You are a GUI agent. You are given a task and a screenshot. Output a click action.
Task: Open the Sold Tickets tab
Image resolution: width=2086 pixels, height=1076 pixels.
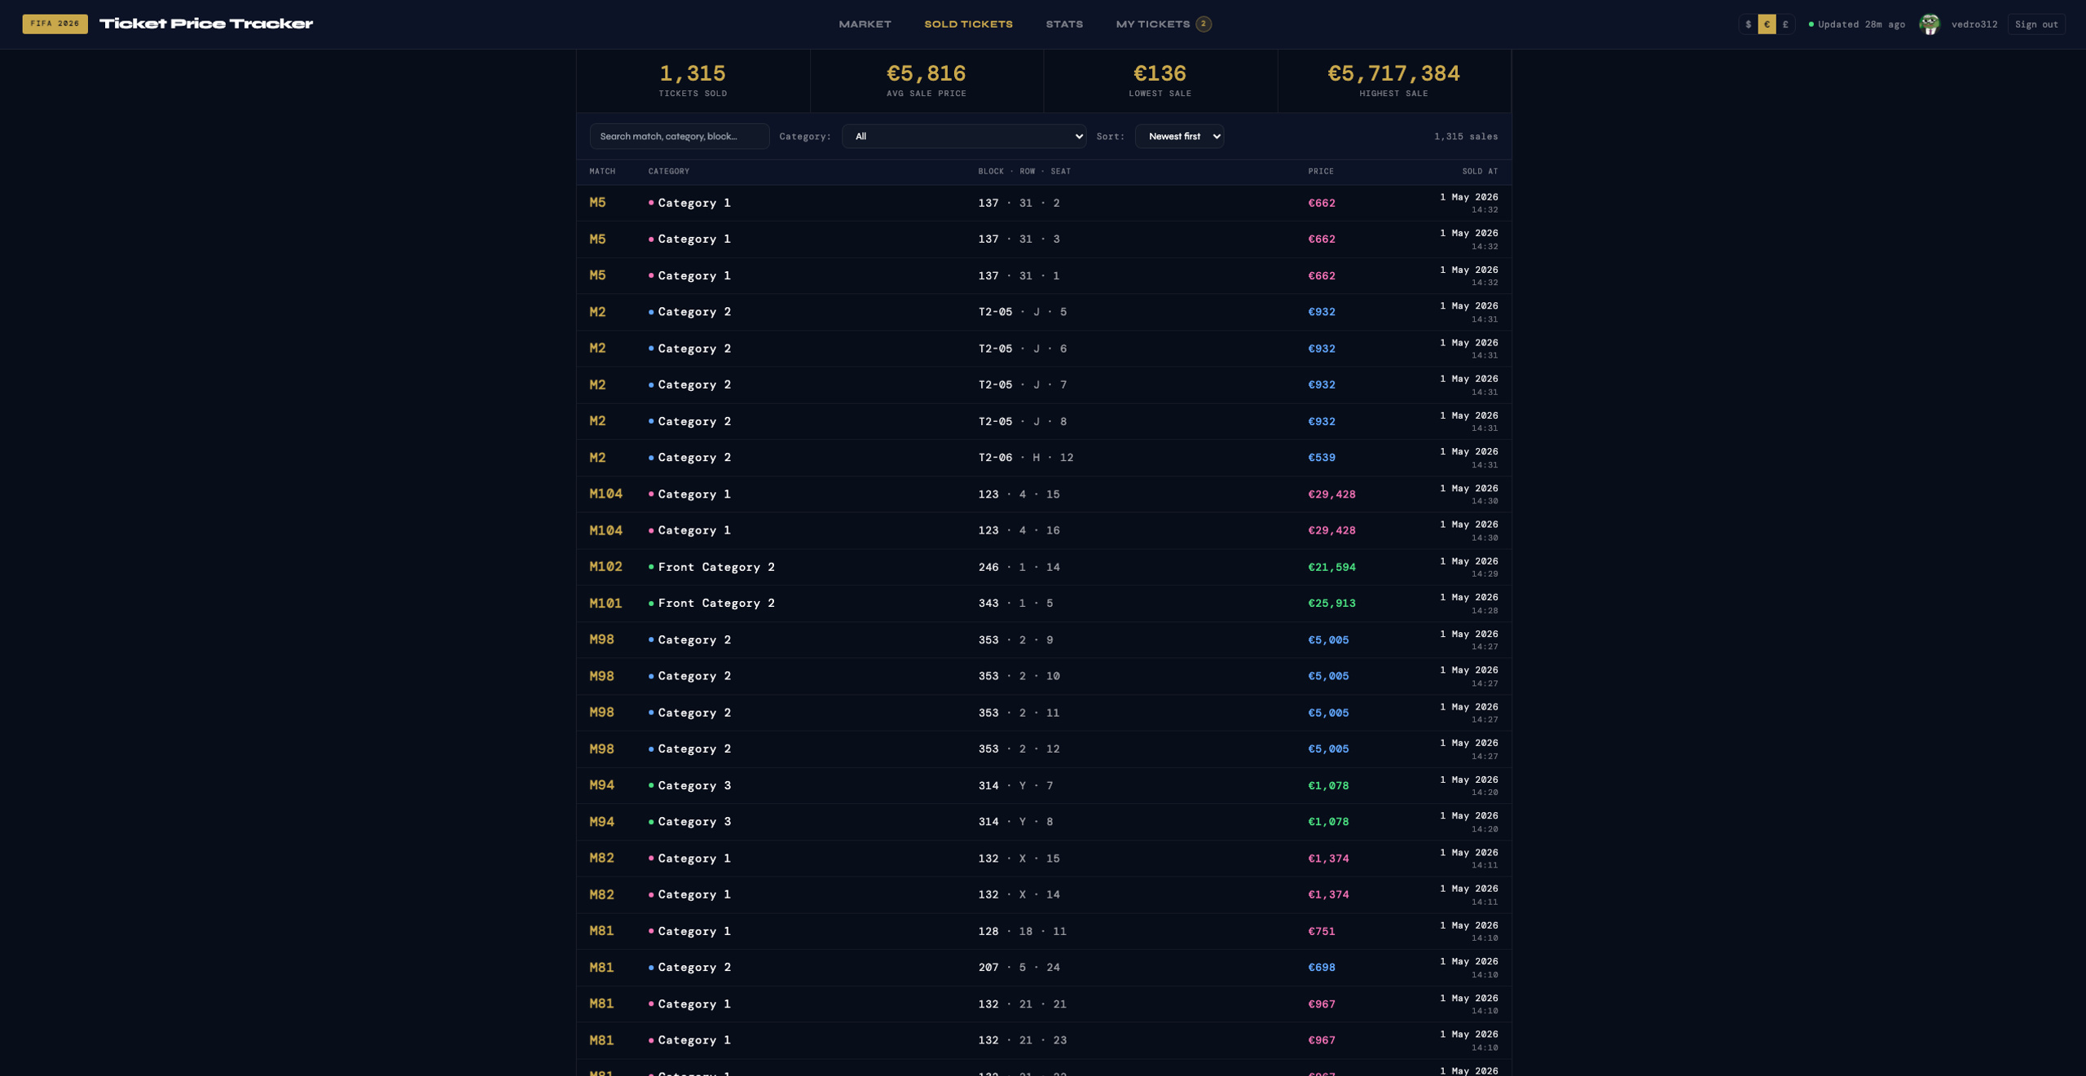tap(968, 24)
